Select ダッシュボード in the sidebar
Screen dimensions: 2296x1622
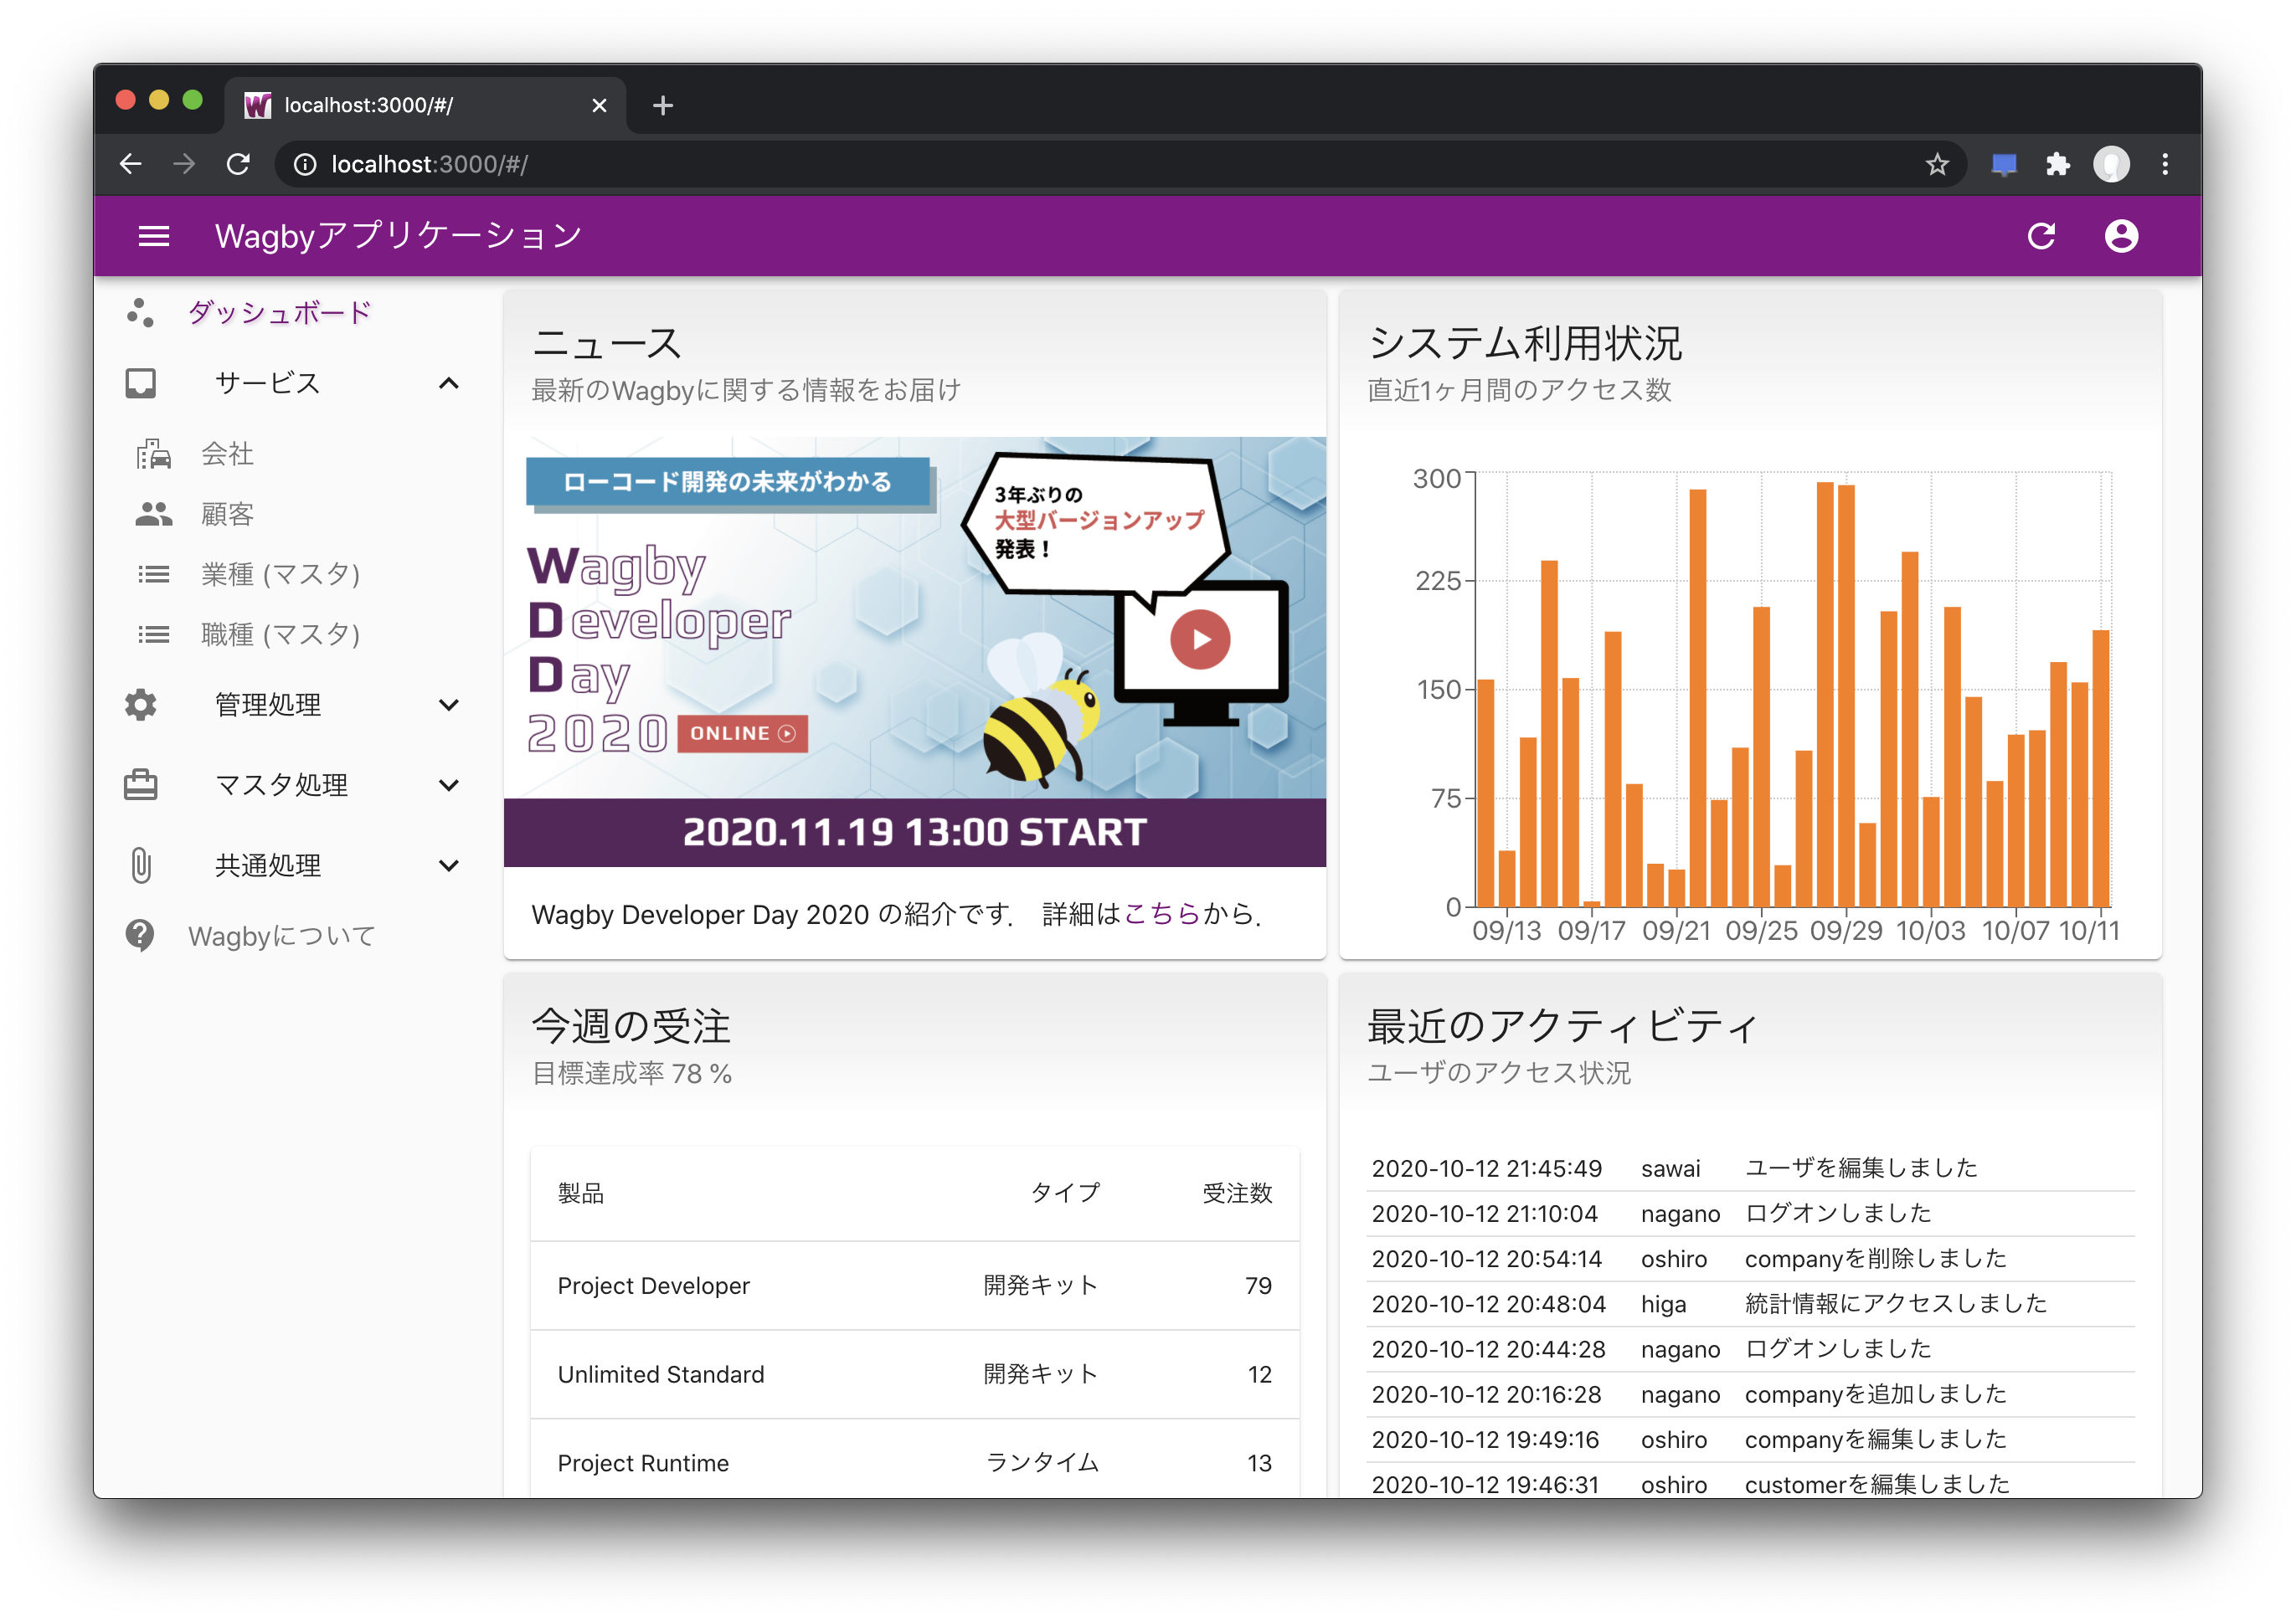(x=280, y=313)
